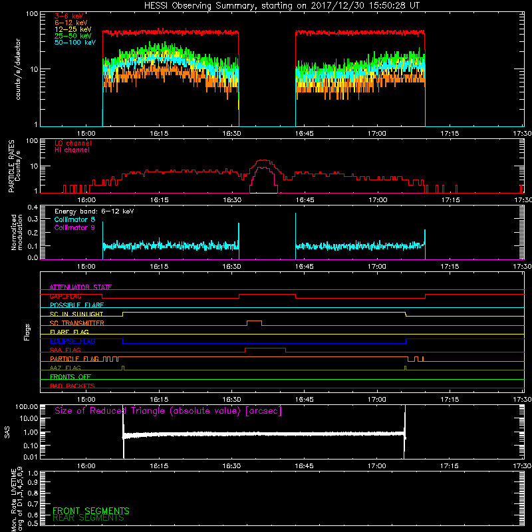Click the 'BAD_PACKETS' flag label
The image size is (532, 532).
[x=72, y=386]
